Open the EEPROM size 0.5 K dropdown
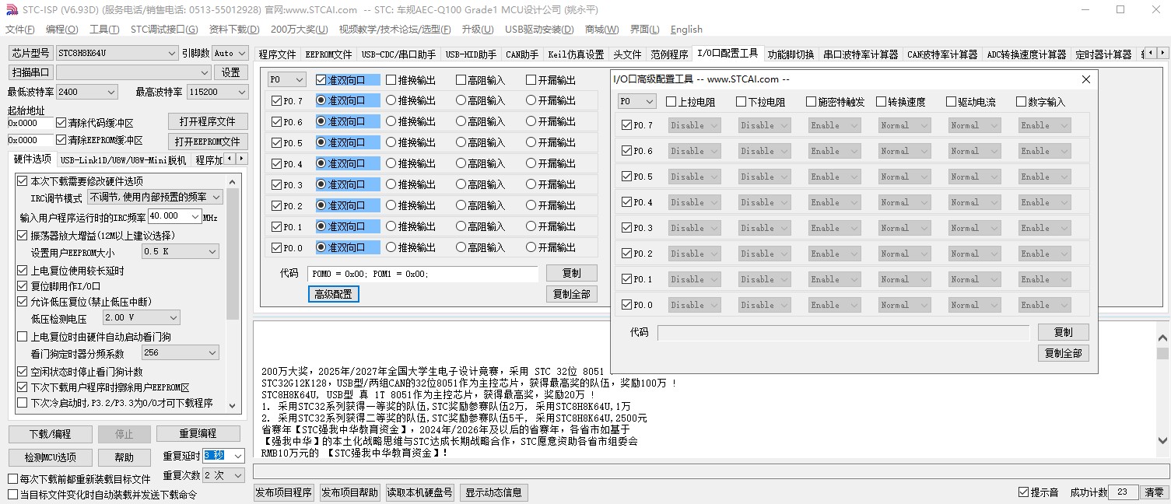This screenshot has height=504, width=1171. (181, 252)
